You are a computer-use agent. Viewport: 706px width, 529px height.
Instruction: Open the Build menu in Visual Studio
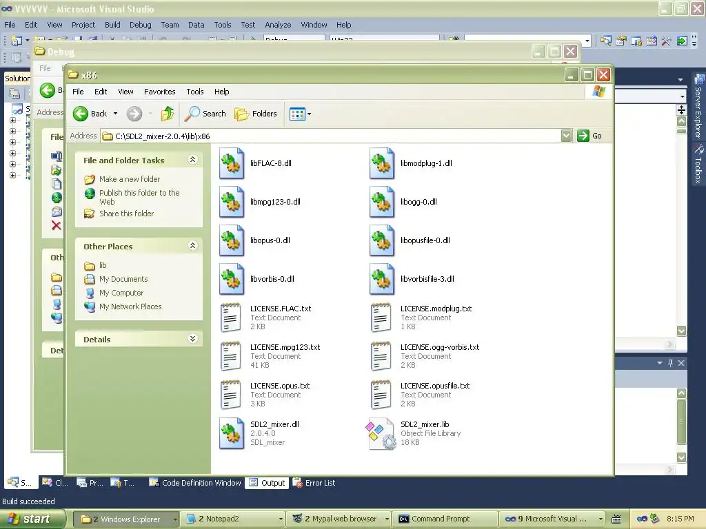(112, 25)
